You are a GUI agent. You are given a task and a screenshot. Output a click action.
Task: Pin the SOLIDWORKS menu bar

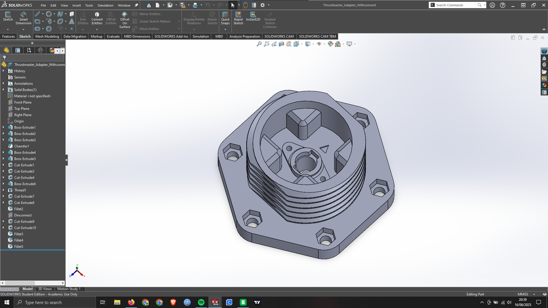[x=136, y=5]
